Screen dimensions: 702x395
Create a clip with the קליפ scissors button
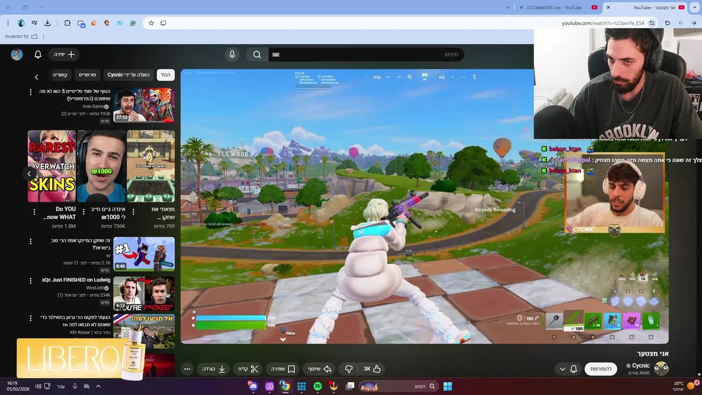click(x=248, y=369)
